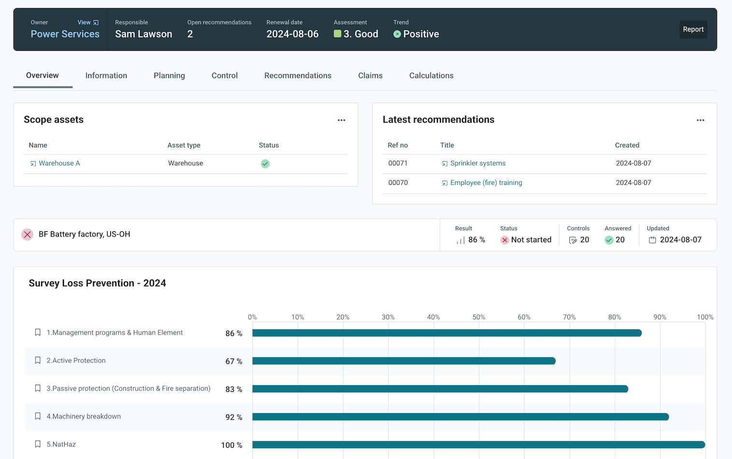Open Scope assets three-dot menu

pos(341,120)
